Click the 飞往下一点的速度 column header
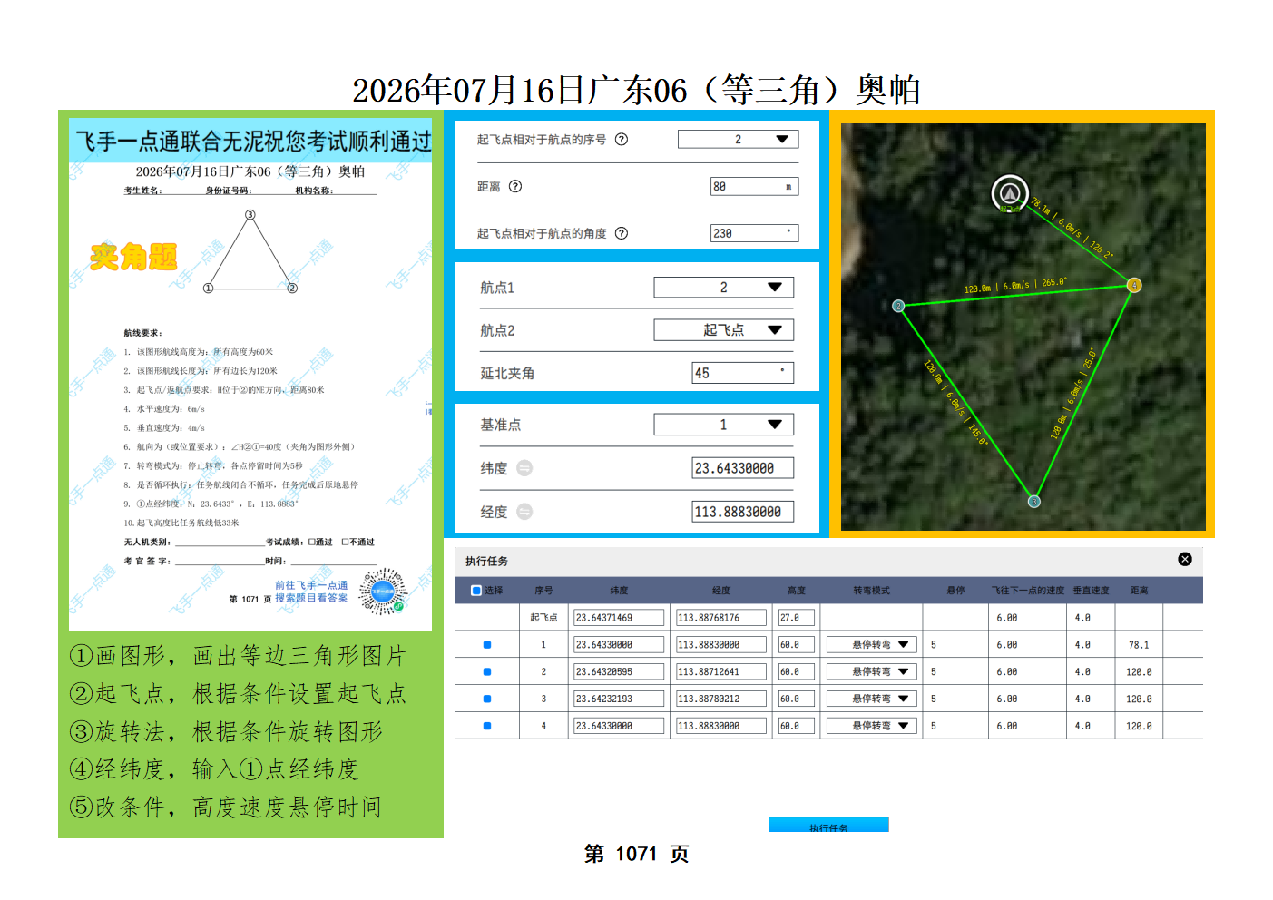 point(1028,591)
